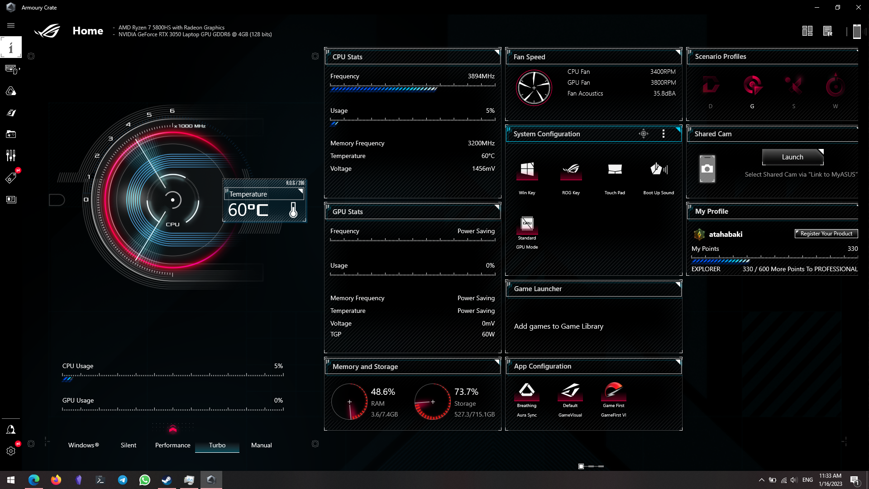Click the Register Your Product button
The image size is (869, 489).
tap(826, 234)
